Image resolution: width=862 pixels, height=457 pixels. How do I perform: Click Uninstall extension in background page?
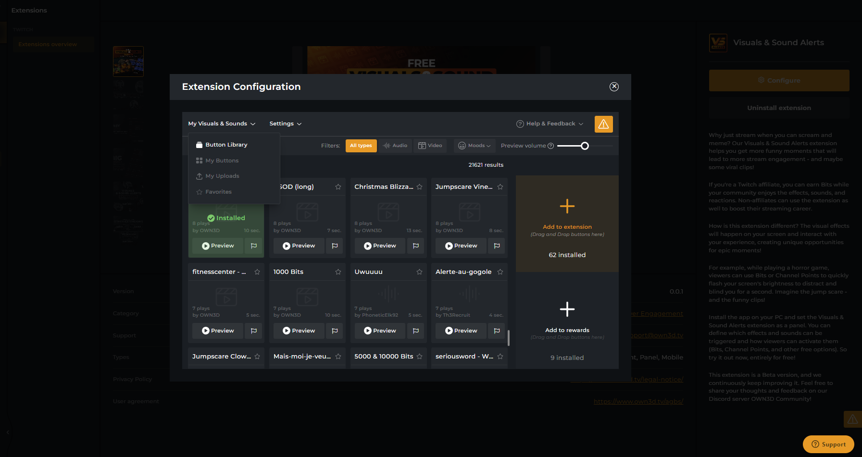click(779, 108)
